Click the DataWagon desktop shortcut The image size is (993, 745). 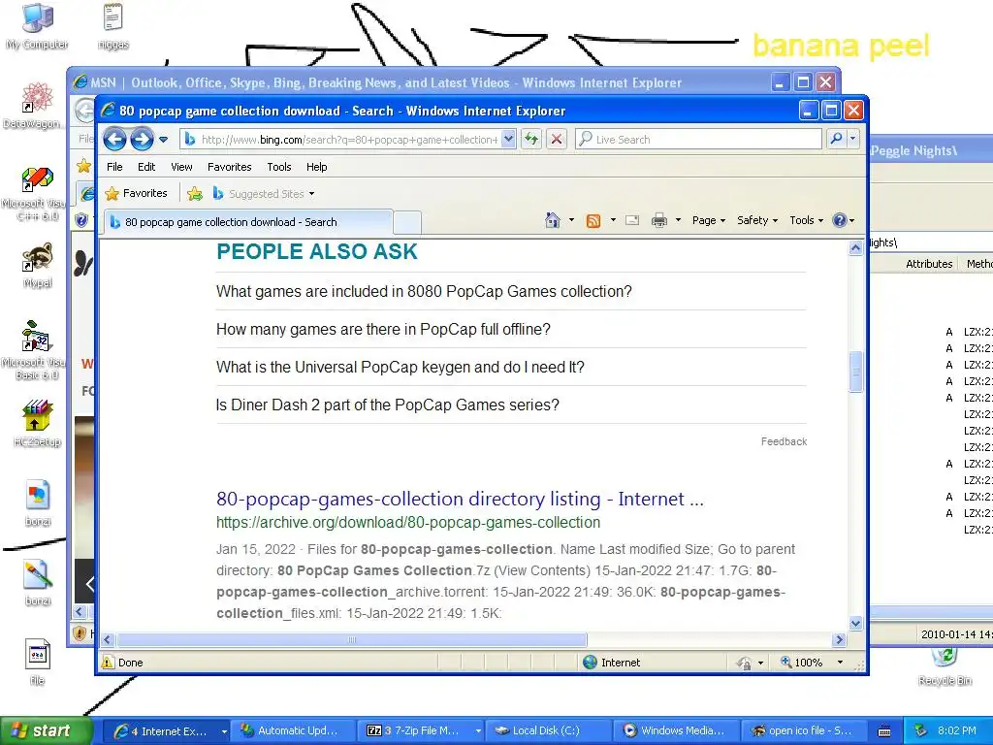[35, 106]
